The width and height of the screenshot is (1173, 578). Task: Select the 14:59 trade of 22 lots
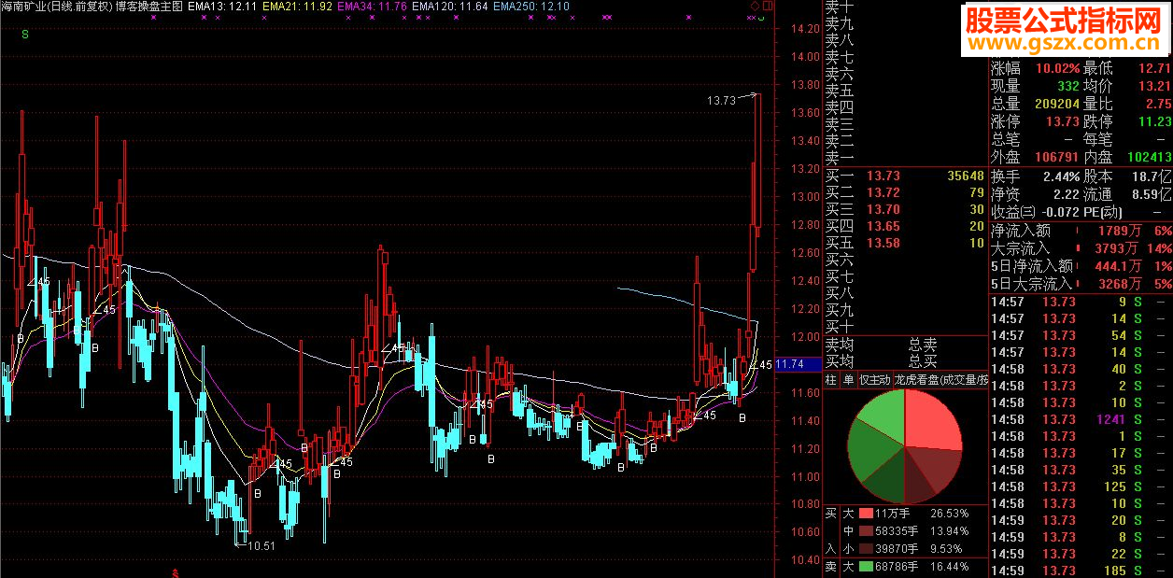pos(1081,554)
